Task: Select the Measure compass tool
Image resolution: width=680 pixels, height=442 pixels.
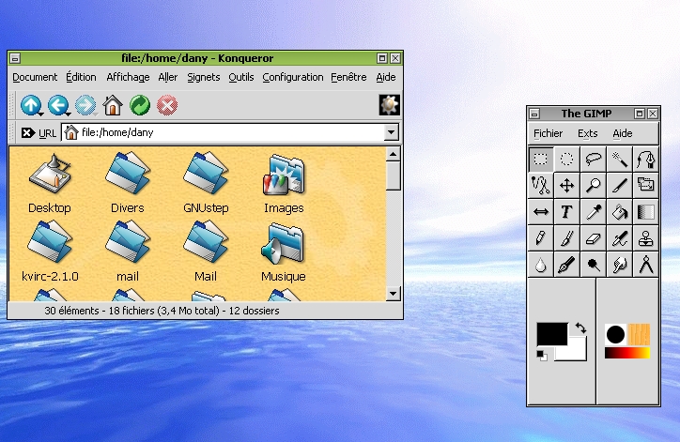Action: point(646,265)
